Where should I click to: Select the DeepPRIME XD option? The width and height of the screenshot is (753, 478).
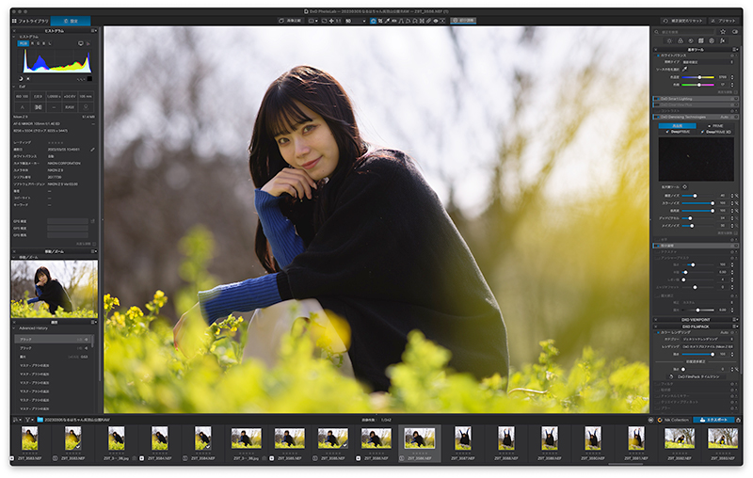(716, 132)
